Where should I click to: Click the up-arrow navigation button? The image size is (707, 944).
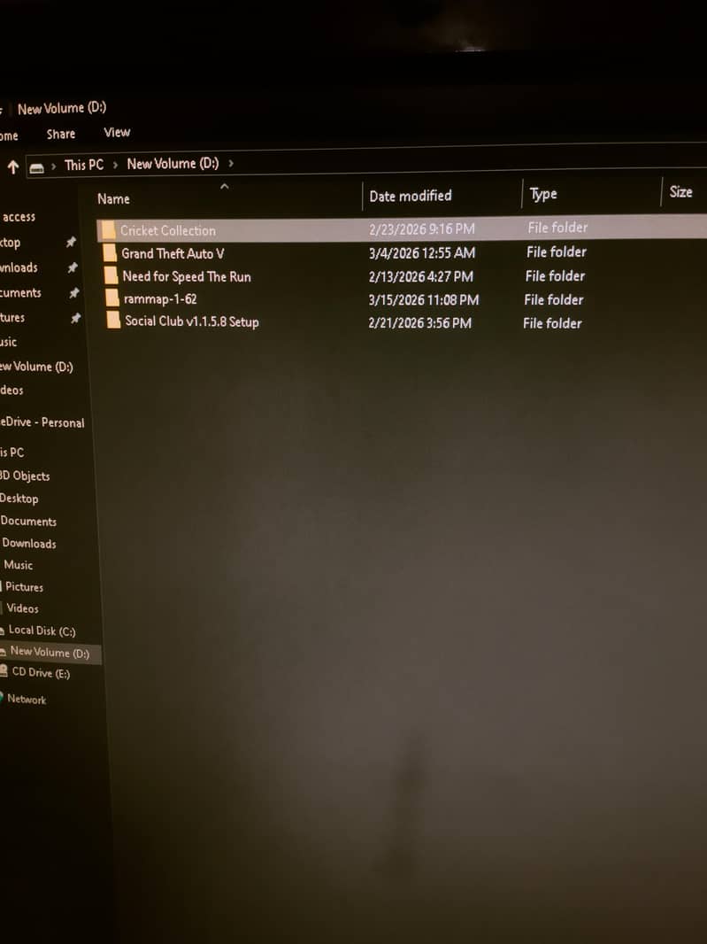click(13, 166)
